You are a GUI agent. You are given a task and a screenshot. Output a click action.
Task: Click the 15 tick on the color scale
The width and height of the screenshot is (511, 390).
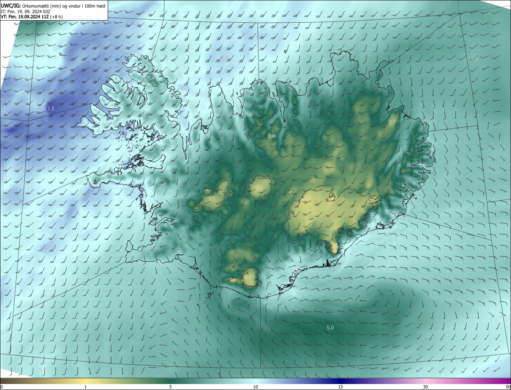point(341,387)
